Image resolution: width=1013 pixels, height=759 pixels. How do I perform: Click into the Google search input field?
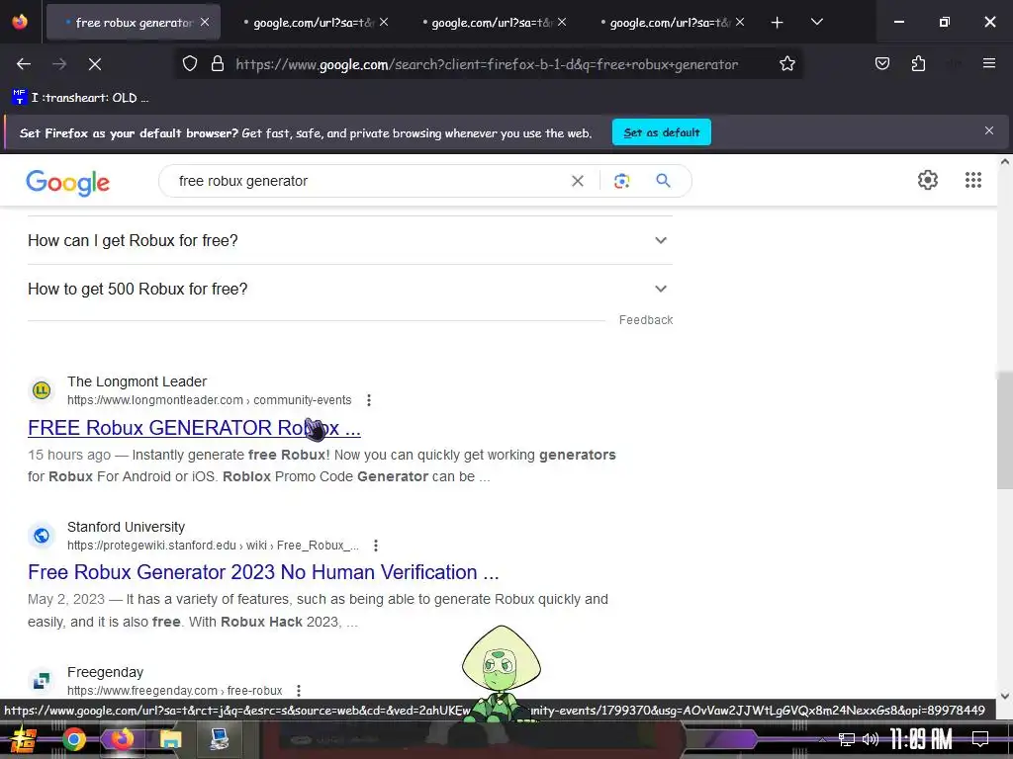point(368,182)
